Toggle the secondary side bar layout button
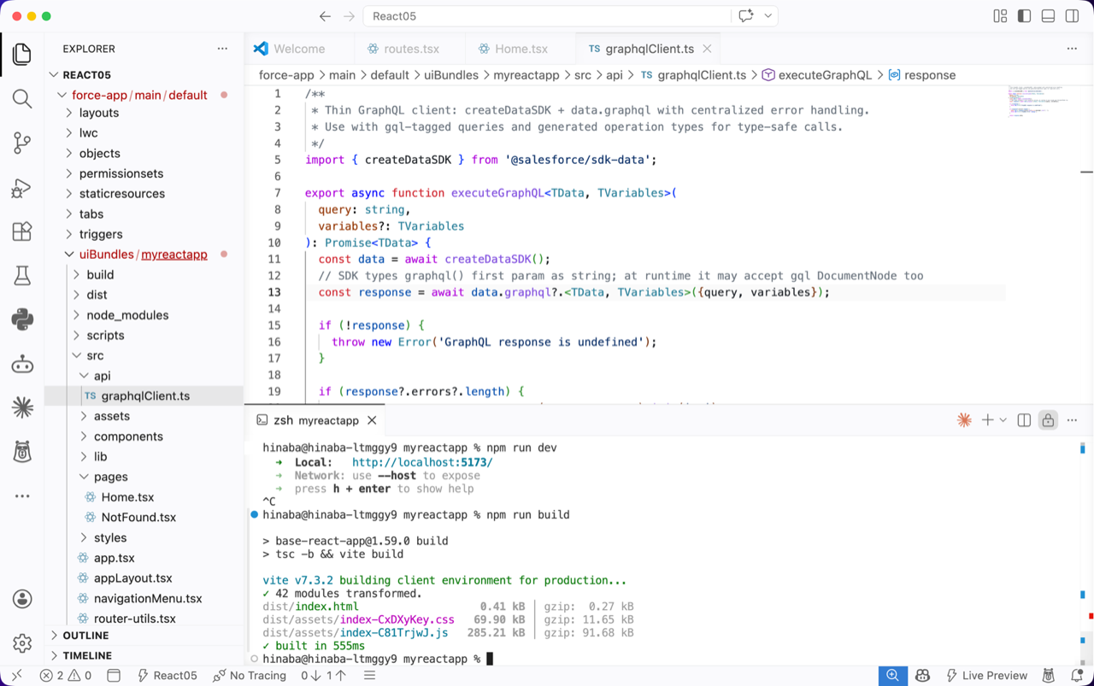Viewport: 1094px width, 686px height. coord(1072,16)
